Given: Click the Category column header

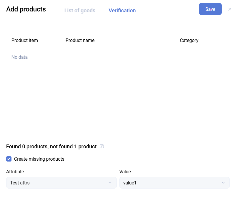Looking at the screenshot, I should click(x=189, y=41).
